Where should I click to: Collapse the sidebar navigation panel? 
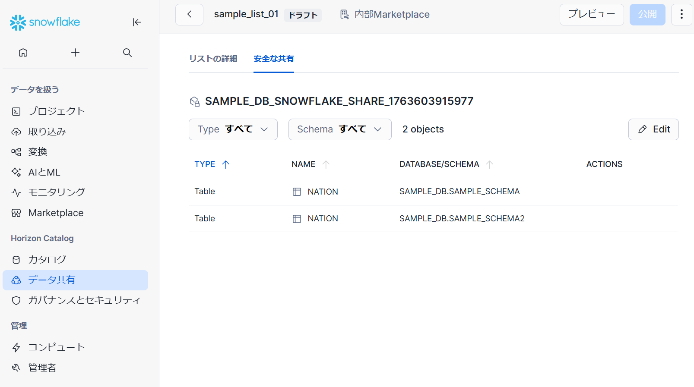pos(137,22)
